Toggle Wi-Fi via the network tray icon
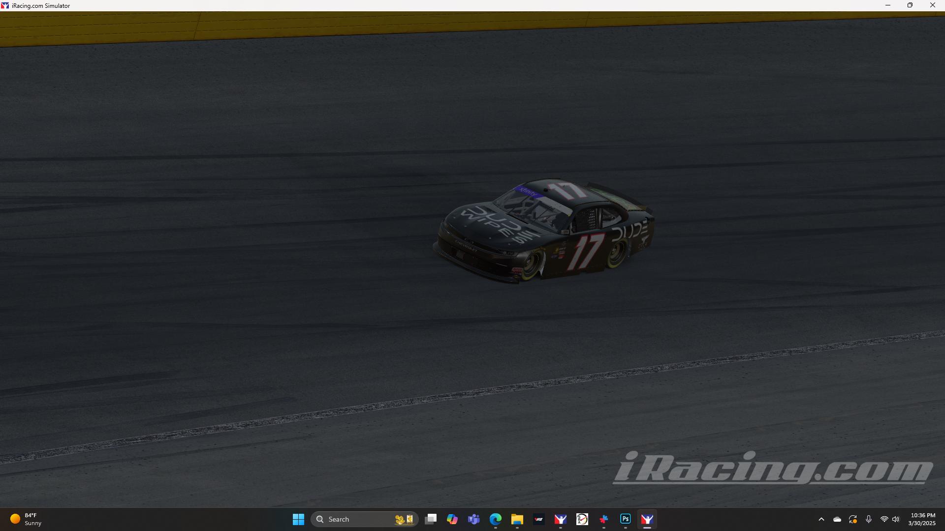945x531 pixels. [884, 519]
